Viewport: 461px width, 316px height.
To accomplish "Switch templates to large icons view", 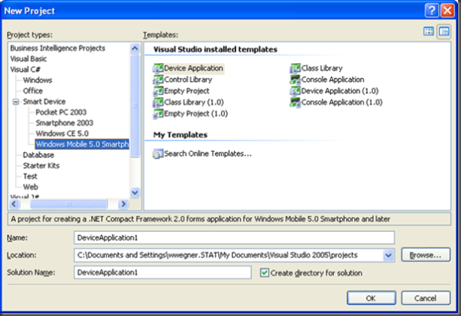I will pyautogui.click(x=429, y=32).
